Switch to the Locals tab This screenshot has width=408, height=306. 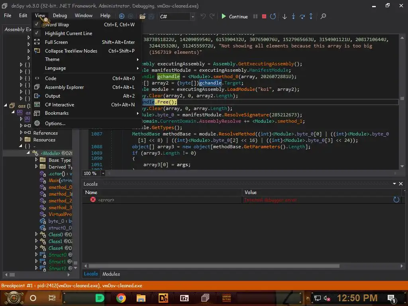tap(90, 274)
